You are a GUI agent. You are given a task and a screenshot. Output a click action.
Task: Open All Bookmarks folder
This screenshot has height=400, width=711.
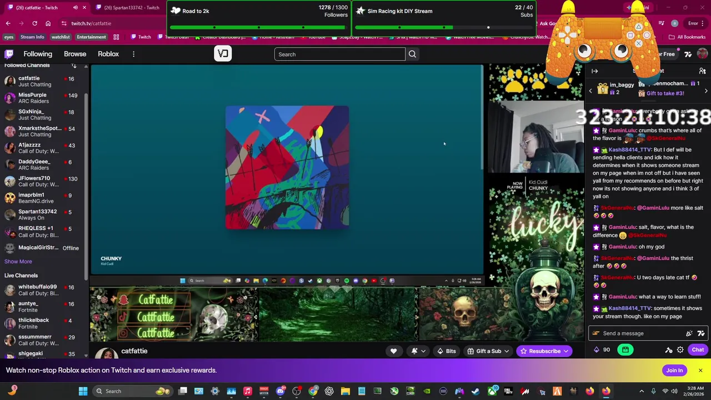(687, 37)
